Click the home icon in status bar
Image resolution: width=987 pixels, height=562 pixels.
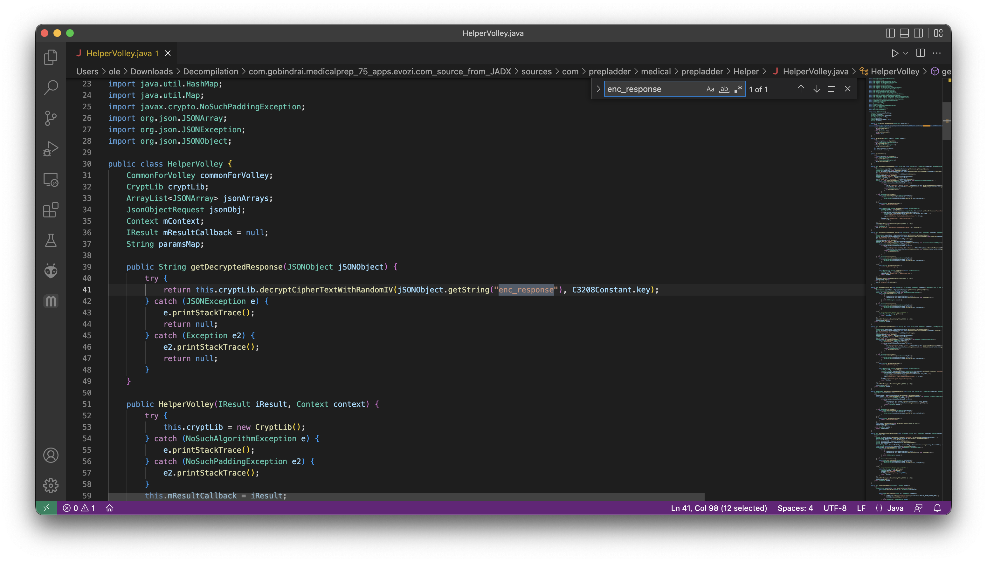click(110, 508)
